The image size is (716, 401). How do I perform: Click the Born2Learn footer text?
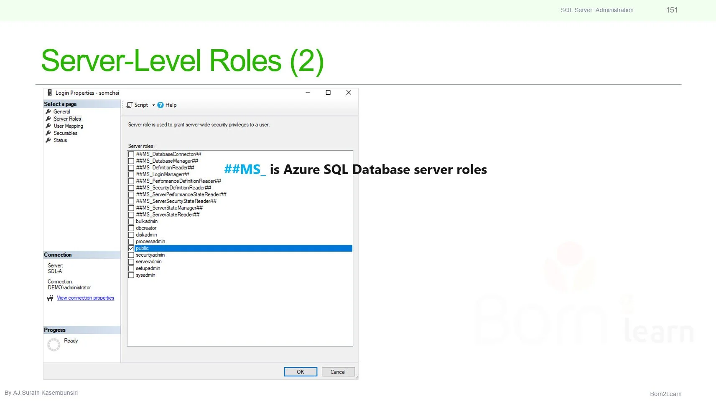tap(666, 394)
